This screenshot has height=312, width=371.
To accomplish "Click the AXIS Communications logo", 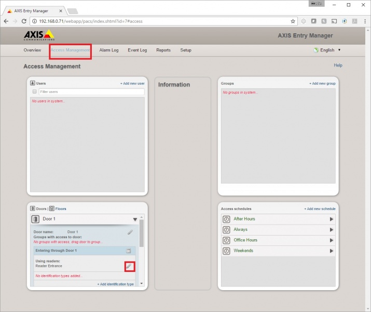I will (x=39, y=35).
